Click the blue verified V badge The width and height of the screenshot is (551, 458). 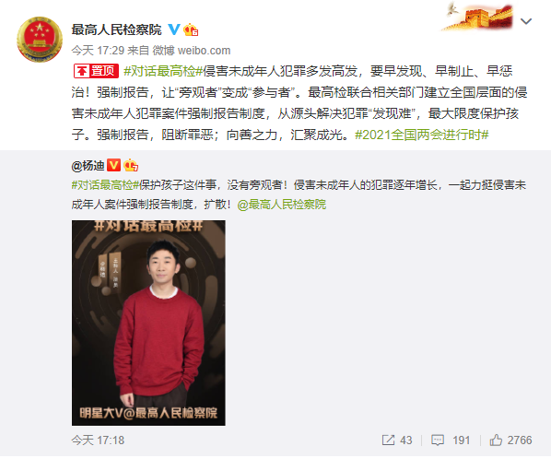point(174,29)
